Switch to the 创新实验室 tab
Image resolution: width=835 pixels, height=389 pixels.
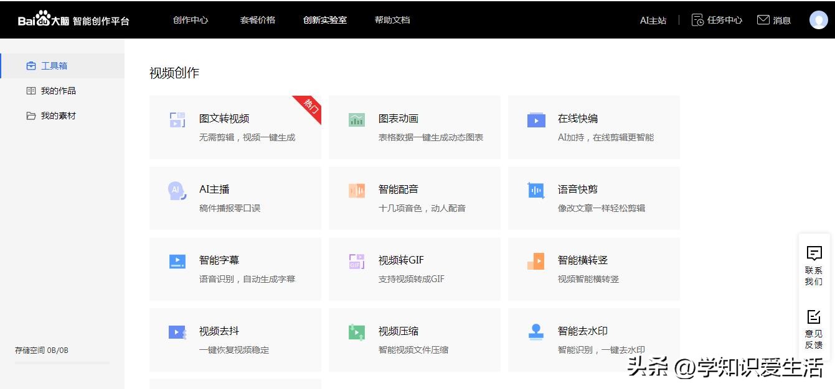(x=324, y=19)
